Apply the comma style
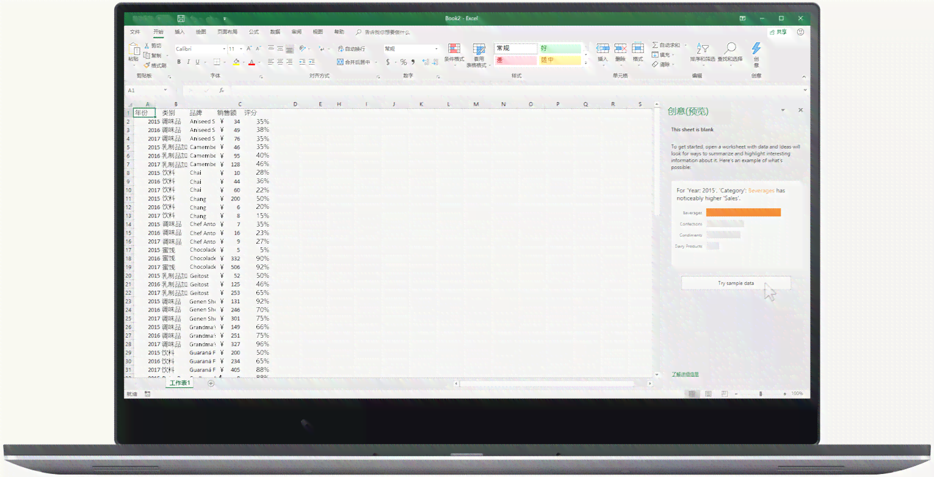This screenshot has width=934, height=477. 413,62
